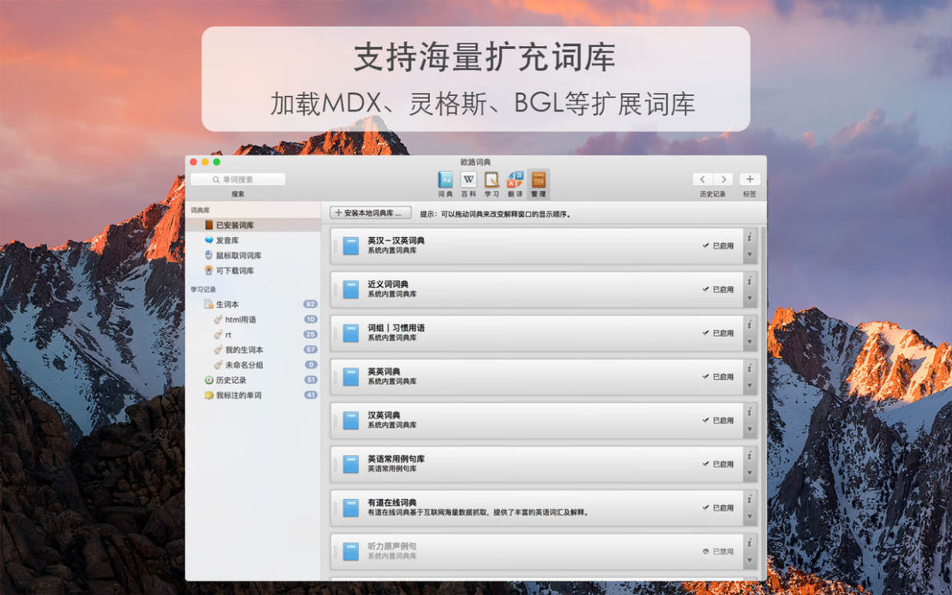Open 我的生词本 group
The width and height of the screenshot is (952, 595).
pyautogui.click(x=253, y=349)
